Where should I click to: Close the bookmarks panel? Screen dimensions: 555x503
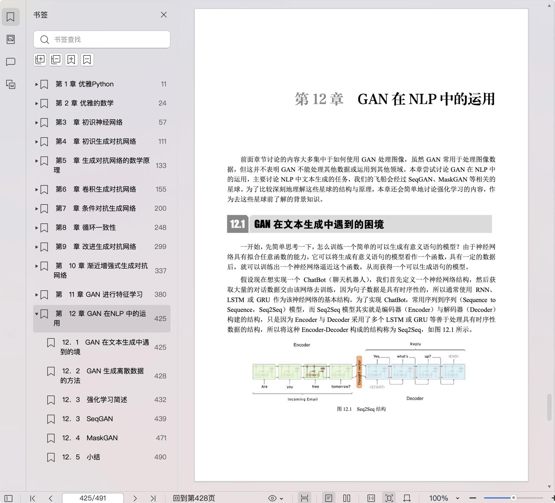pos(164,15)
